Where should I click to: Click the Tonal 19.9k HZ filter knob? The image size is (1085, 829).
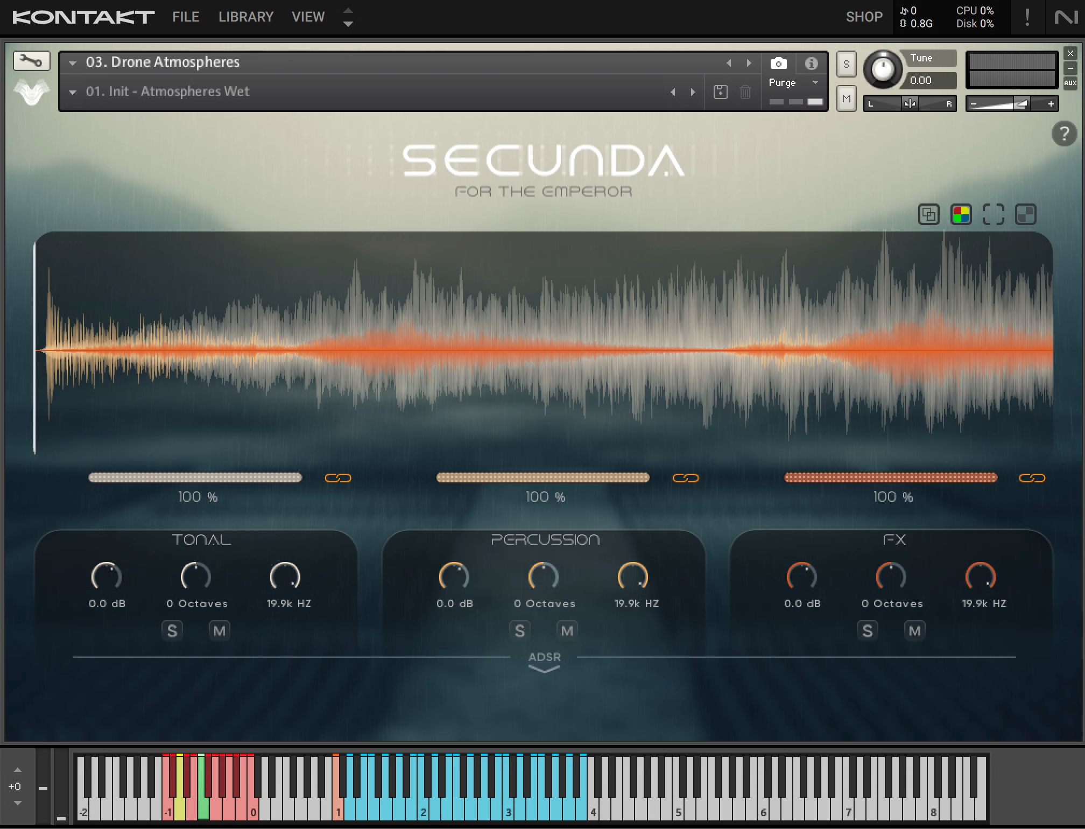tap(285, 577)
